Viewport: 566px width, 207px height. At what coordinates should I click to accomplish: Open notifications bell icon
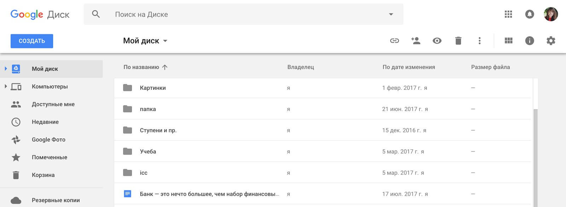point(530,14)
